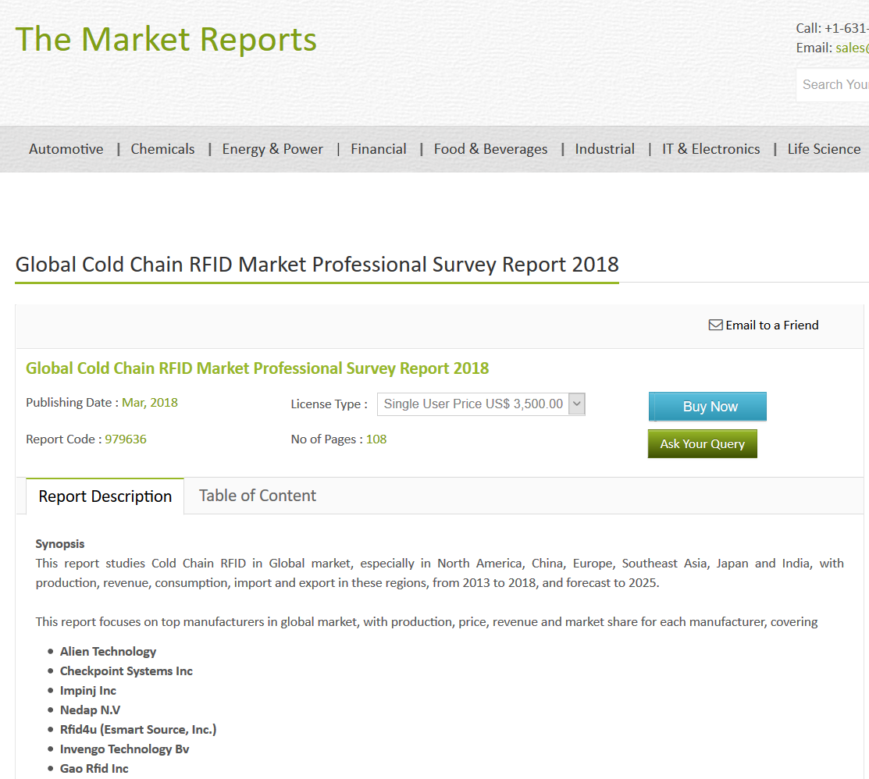The height and width of the screenshot is (779, 869).
Task: Click the Synopsis heading
Action: [60, 544]
